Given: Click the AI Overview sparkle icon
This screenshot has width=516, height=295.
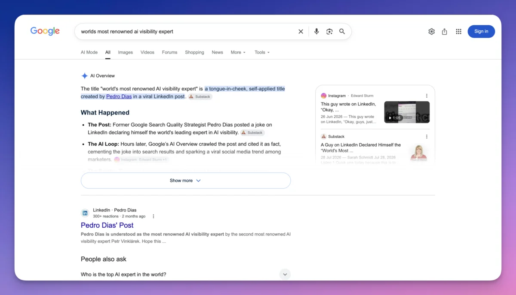Looking at the screenshot, I should coord(84,76).
